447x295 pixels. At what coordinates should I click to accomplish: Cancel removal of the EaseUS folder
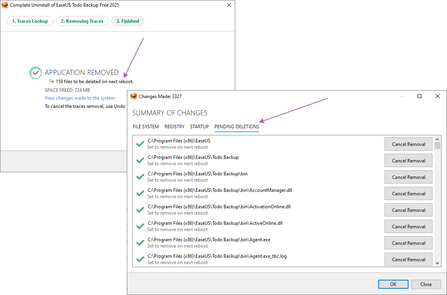(x=408, y=144)
